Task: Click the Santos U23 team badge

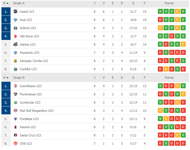Action: click(15, 44)
